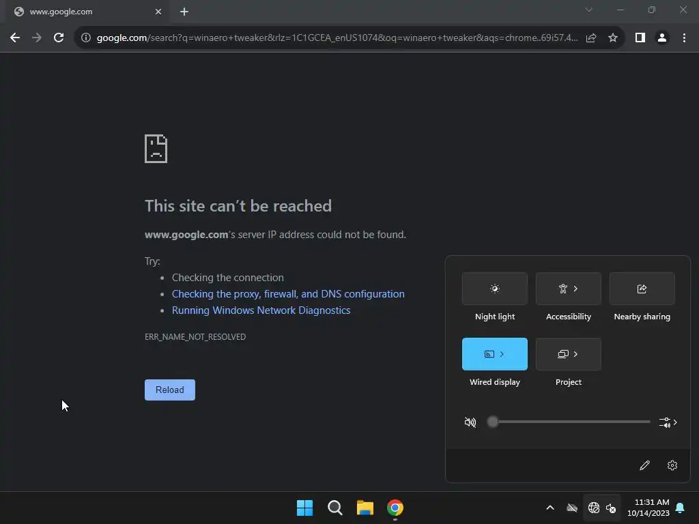Open notifications bell icon
The image size is (699, 524).
pos(681,508)
